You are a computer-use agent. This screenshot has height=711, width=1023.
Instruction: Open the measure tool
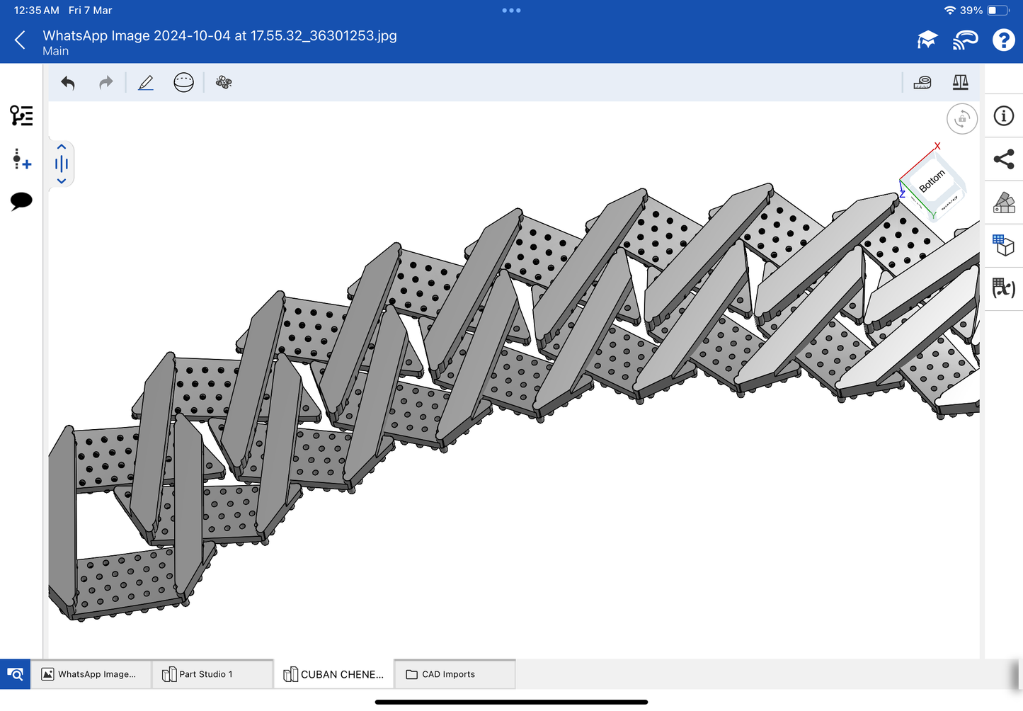[x=922, y=83]
